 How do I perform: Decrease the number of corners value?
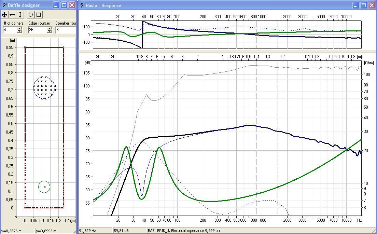19,31
